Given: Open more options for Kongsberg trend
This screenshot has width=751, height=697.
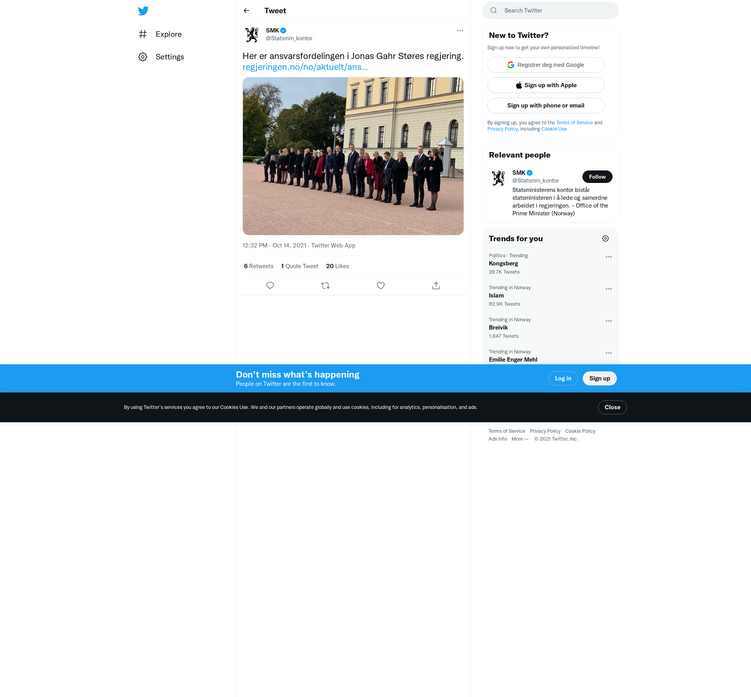Looking at the screenshot, I should pos(609,257).
